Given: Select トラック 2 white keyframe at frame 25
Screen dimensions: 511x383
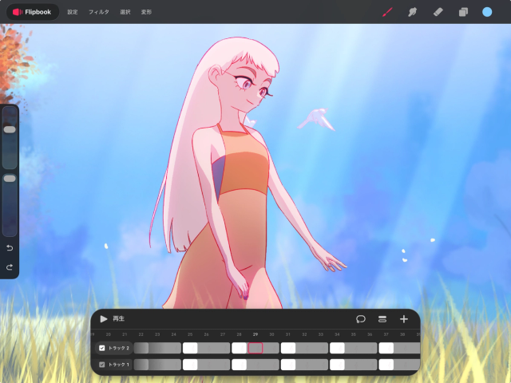Looking at the screenshot, I should coord(190,348).
